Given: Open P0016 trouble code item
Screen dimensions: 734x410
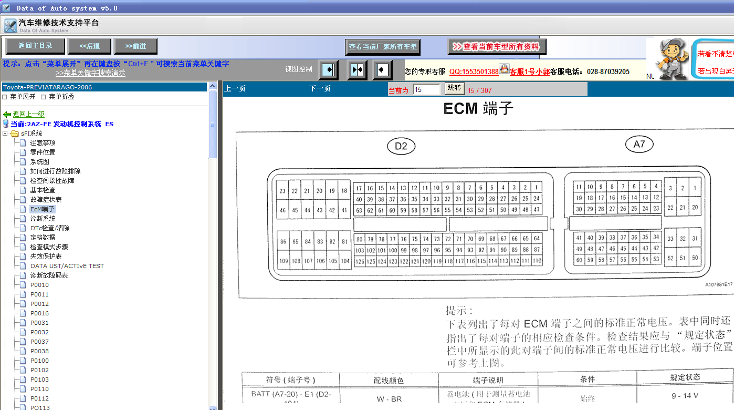Looking at the screenshot, I should pos(39,313).
